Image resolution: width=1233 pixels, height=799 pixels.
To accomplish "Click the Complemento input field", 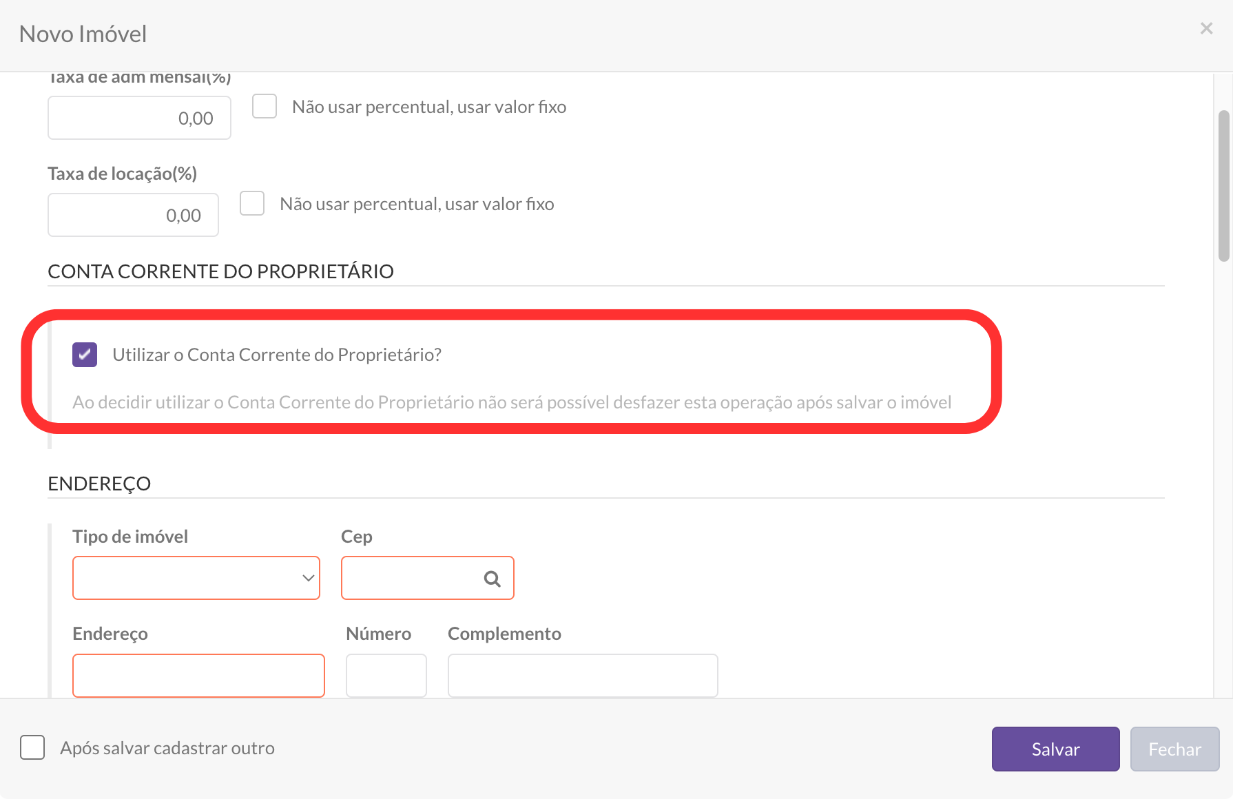I will click(582, 676).
